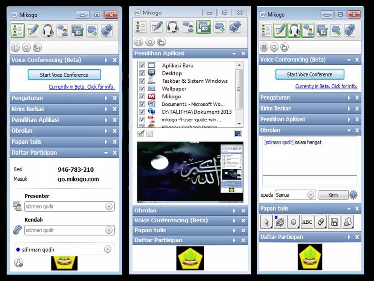Image resolution: width=374 pixels, height=281 pixels.
Task: Pause session in left Mikogo window
Action: tap(15, 47)
